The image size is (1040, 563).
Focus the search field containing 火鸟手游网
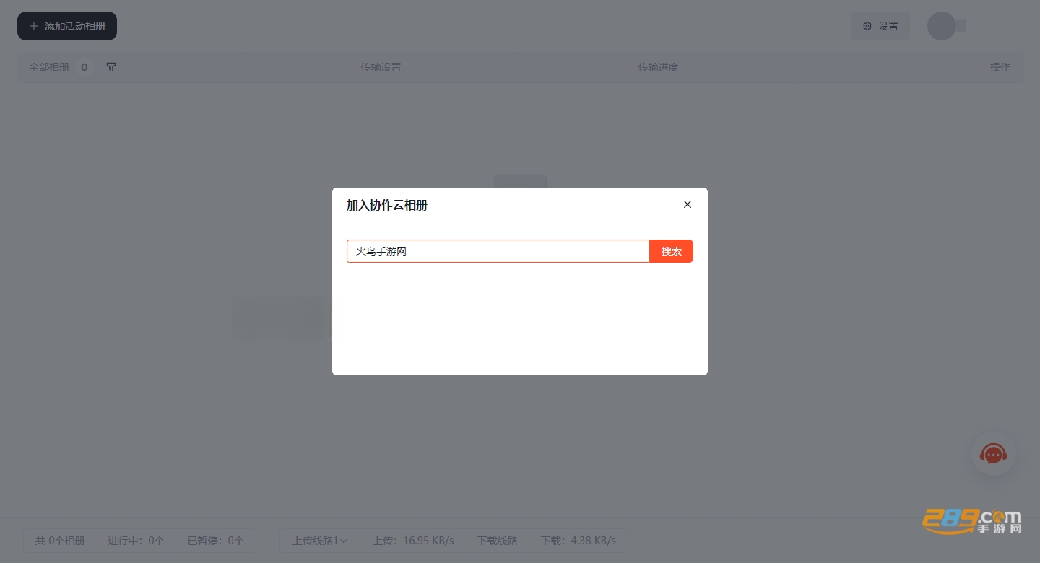tap(498, 251)
